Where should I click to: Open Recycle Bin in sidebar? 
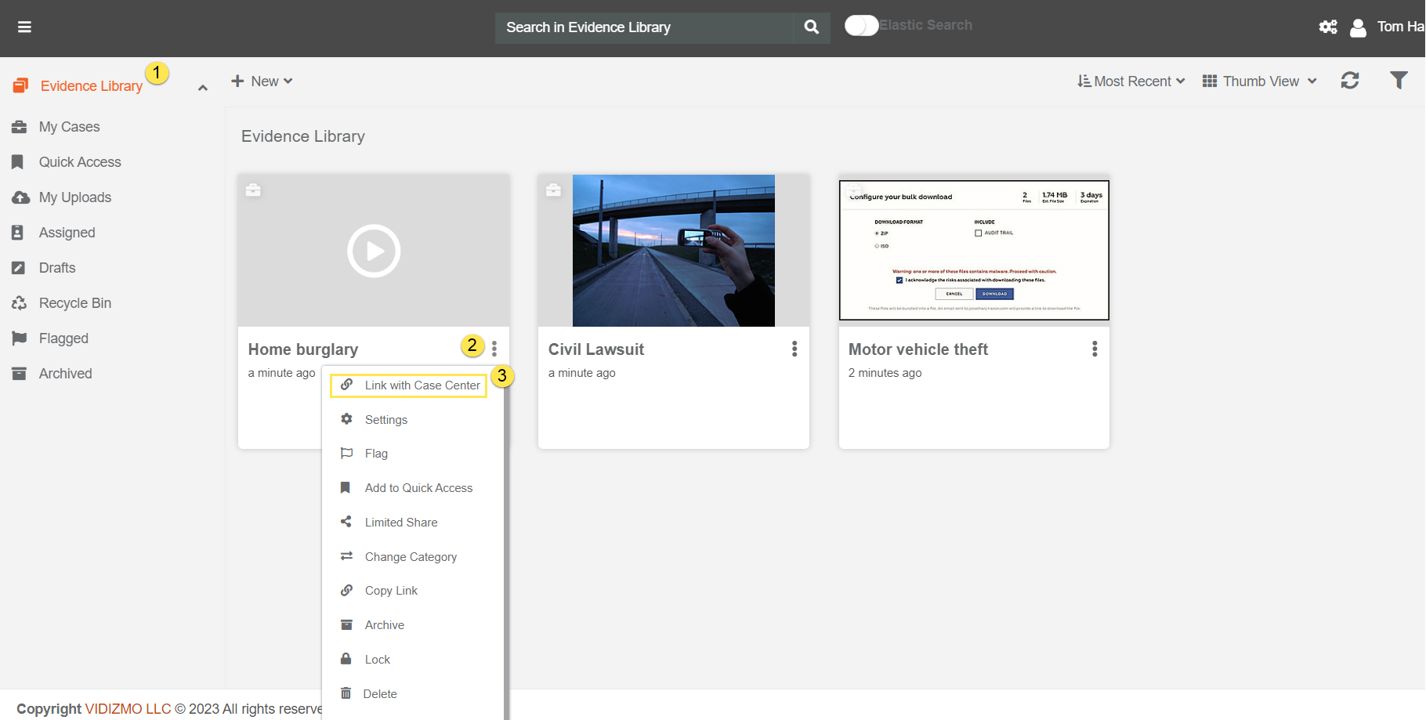click(x=74, y=303)
